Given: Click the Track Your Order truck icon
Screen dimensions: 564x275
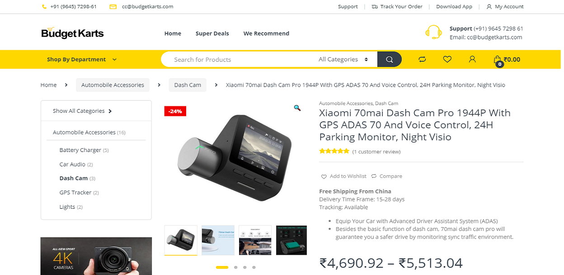Looking at the screenshot, I should click(375, 7).
